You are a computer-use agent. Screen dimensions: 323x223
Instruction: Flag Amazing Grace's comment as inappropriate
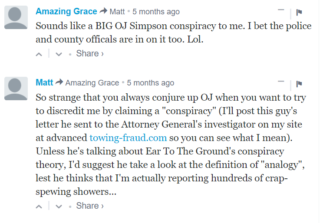[x=299, y=12]
